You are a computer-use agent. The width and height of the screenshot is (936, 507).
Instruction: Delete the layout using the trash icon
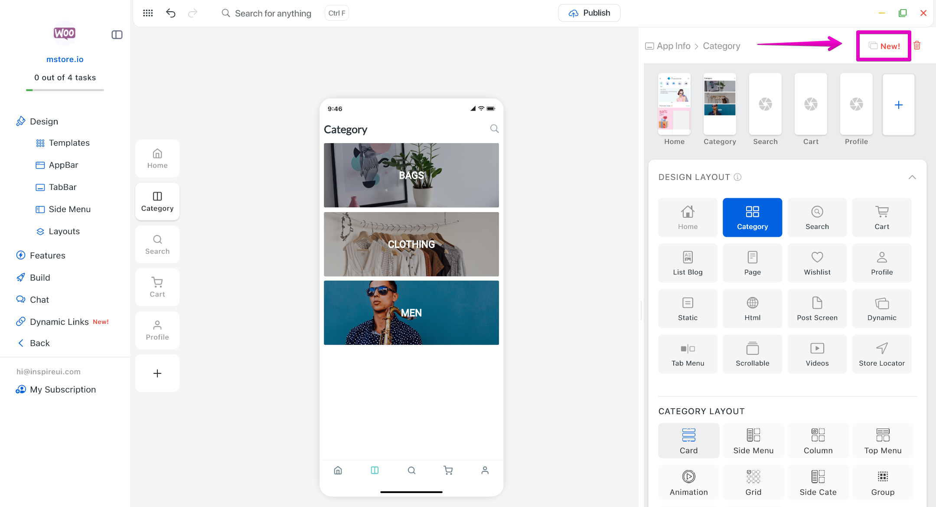coord(917,46)
